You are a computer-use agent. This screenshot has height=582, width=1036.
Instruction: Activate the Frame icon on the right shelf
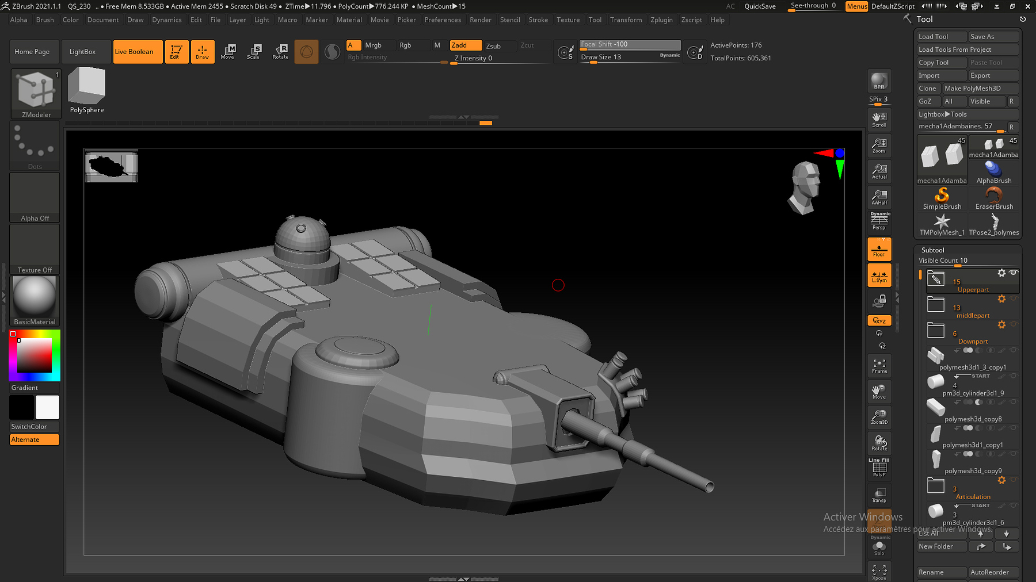point(879,365)
